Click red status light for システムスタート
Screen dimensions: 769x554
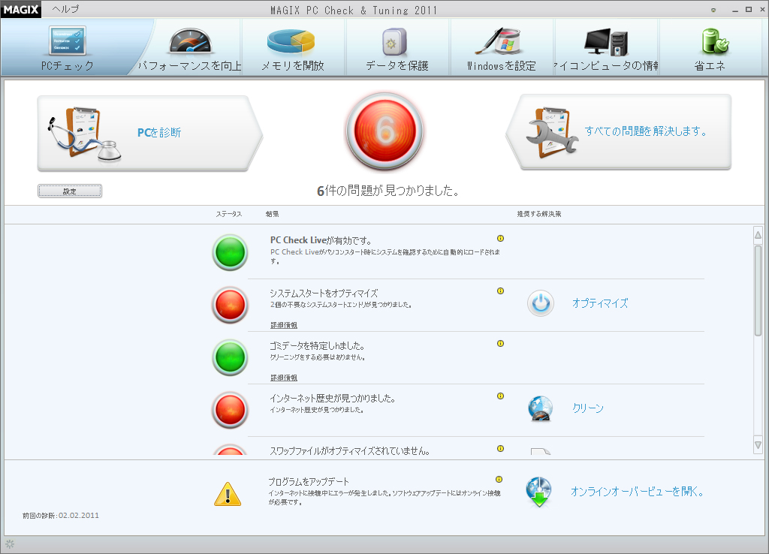[x=230, y=305]
